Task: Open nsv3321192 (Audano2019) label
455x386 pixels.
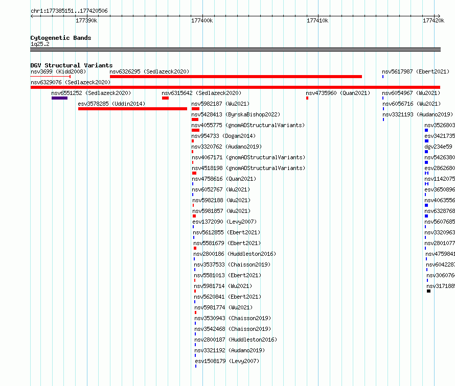Action: click(x=230, y=350)
